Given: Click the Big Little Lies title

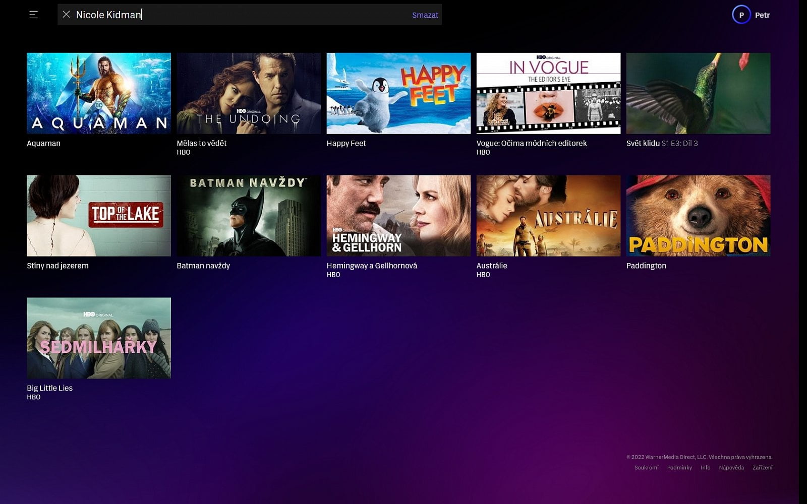Looking at the screenshot, I should pos(49,388).
